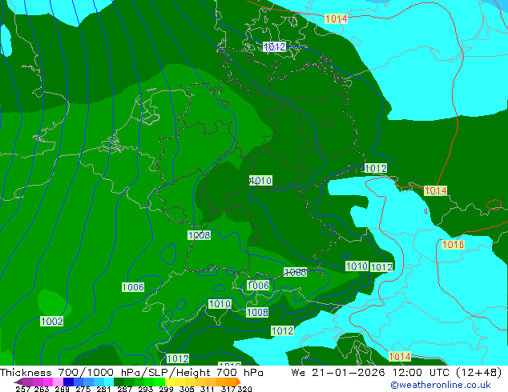
Task: Click the legend value 320
Action: 244,389
